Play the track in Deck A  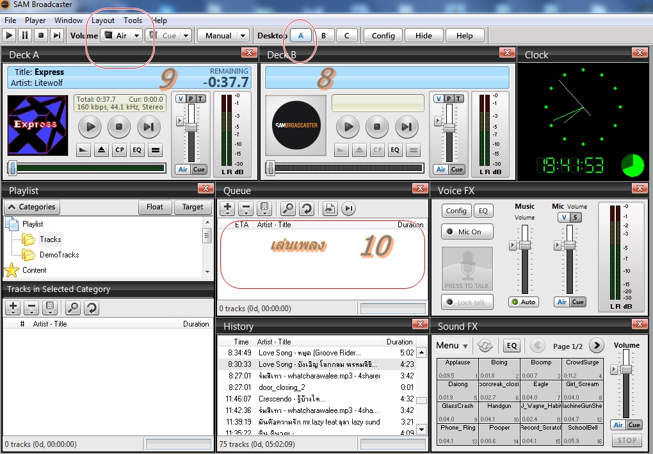click(90, 127)
